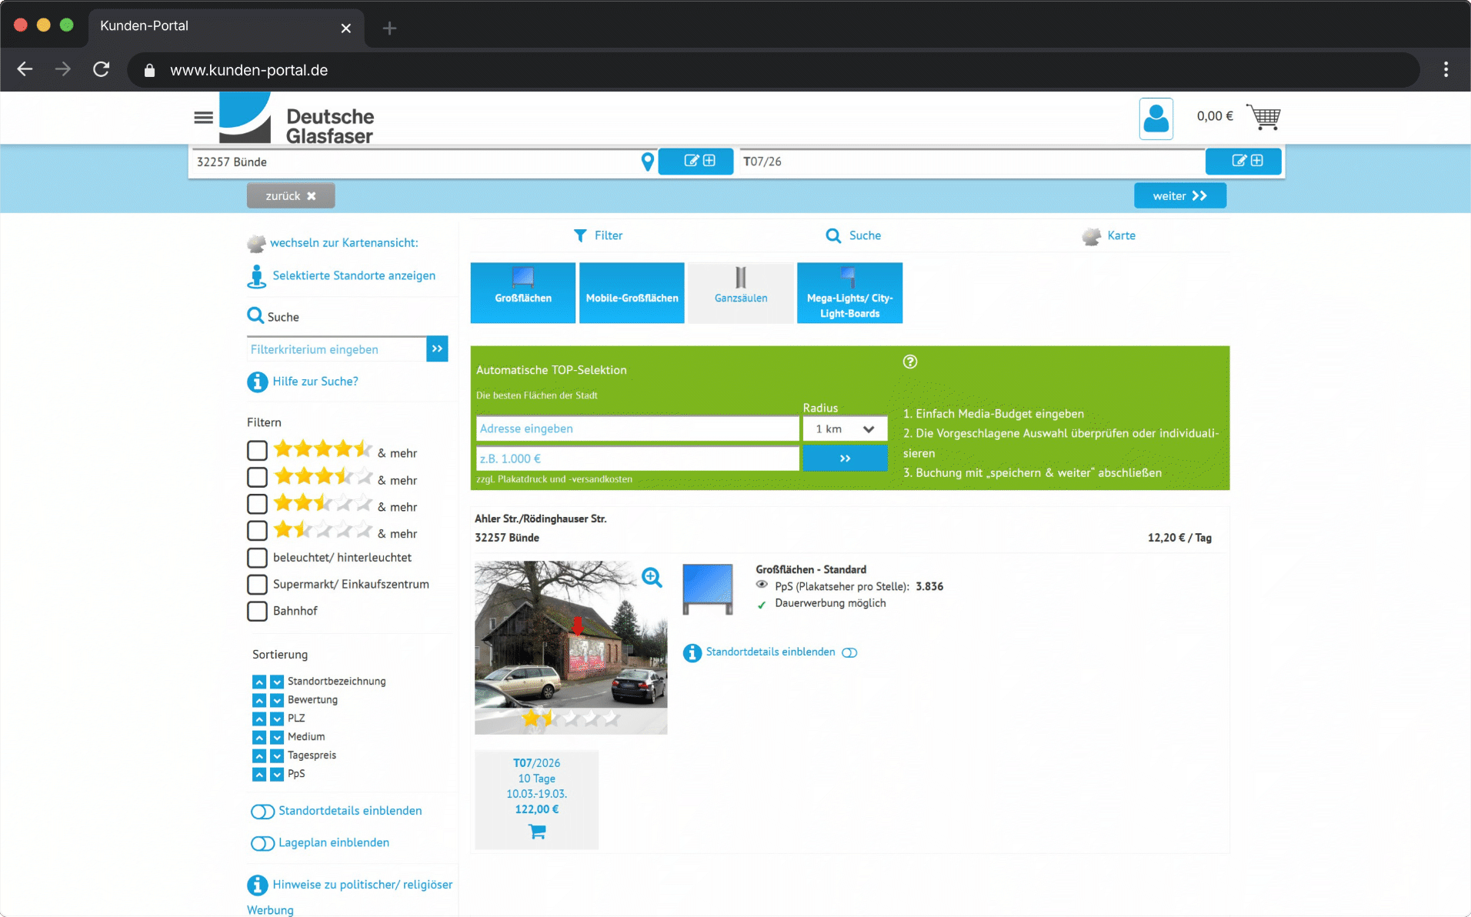Click magnifier zoom icon on location photo
This screenshot has width=1471, height=917.
652,577
